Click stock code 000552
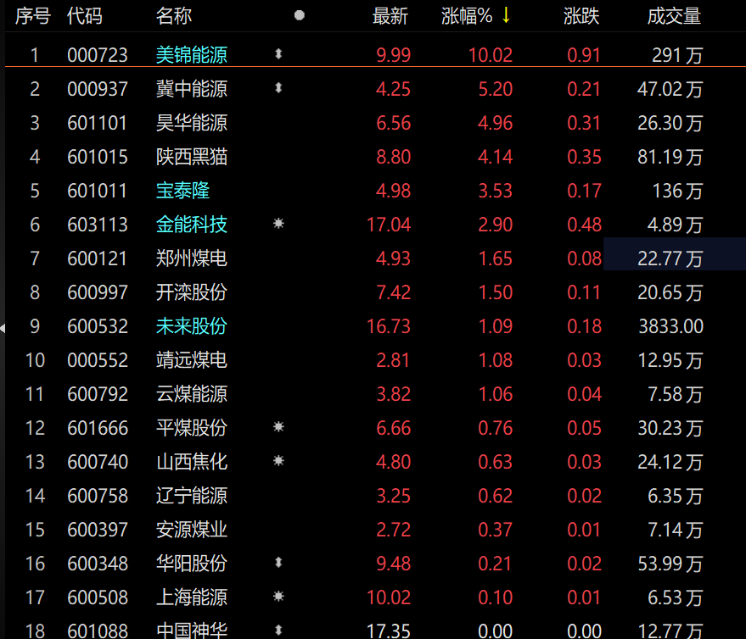Viewport: 746px width, 639px height. pyautogui.click(x=98, y=360)
